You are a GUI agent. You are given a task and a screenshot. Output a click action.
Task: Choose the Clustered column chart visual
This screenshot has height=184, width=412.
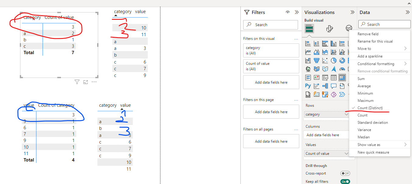pyautogui.click(x=333, y=43)
